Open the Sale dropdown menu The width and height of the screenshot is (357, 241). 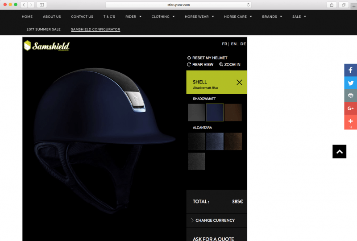[x=299, y=17]
